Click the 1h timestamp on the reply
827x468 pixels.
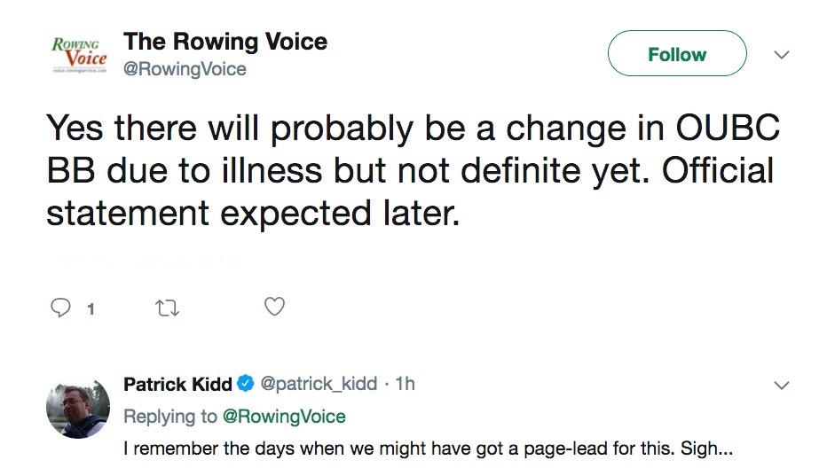click(x=405, y=384)
